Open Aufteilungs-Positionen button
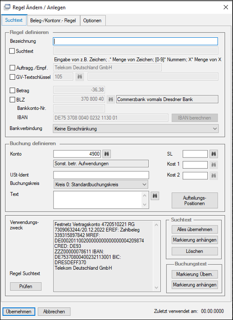 coord(195,200)
